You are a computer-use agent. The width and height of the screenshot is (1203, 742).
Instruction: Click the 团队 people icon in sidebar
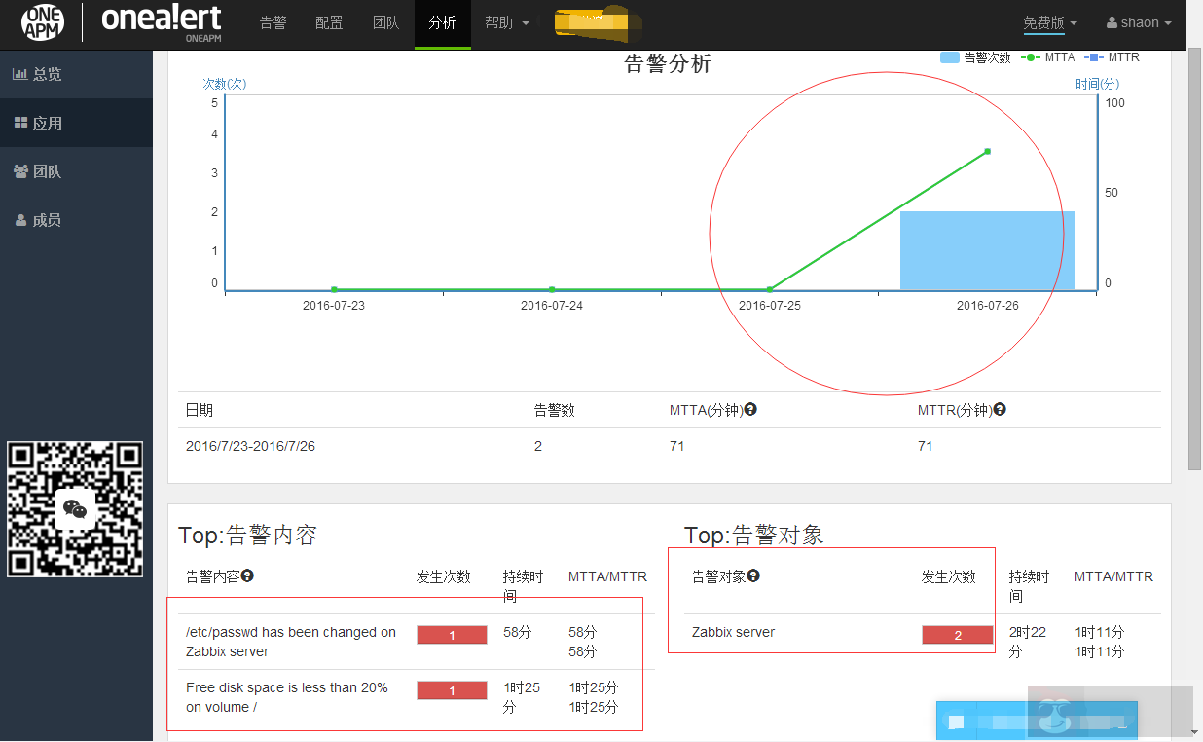coord(21,170)
